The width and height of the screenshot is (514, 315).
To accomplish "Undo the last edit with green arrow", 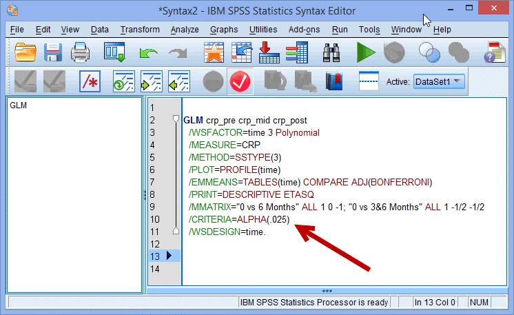I will pyautogui.click(x=148, y=53).
